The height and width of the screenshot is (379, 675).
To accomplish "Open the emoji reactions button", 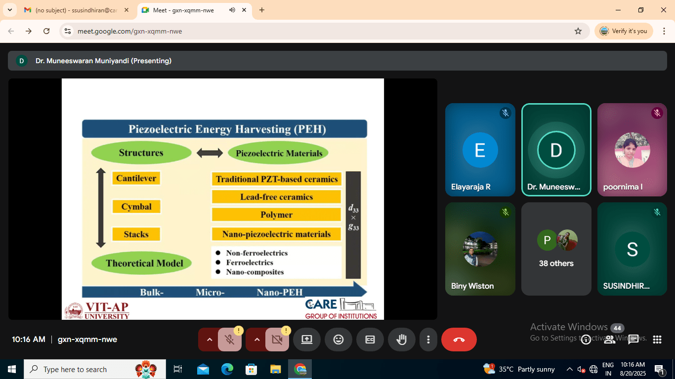I will point(338,340).
